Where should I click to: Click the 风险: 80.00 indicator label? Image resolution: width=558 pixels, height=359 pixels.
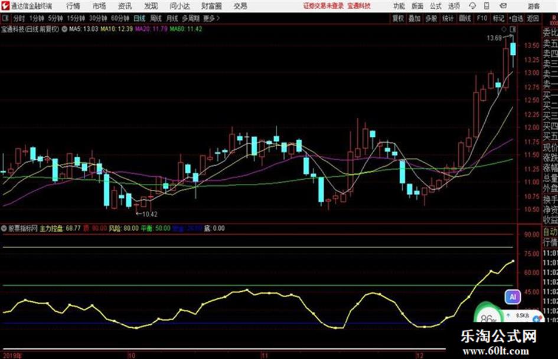point(123,228)
